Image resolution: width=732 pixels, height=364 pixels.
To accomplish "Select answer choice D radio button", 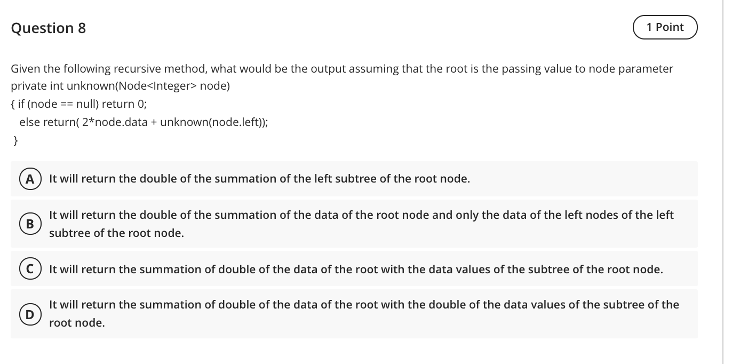I will point(30,314).
